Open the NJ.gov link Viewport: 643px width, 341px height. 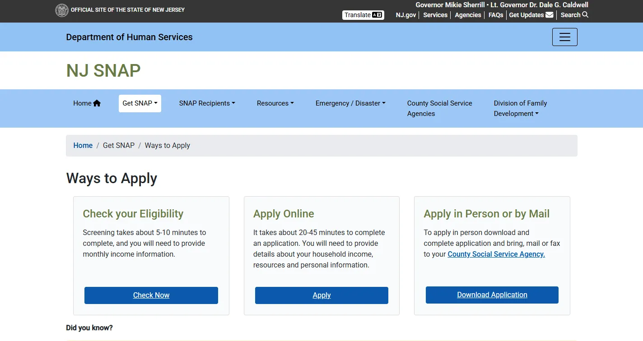tap(406, 15)
